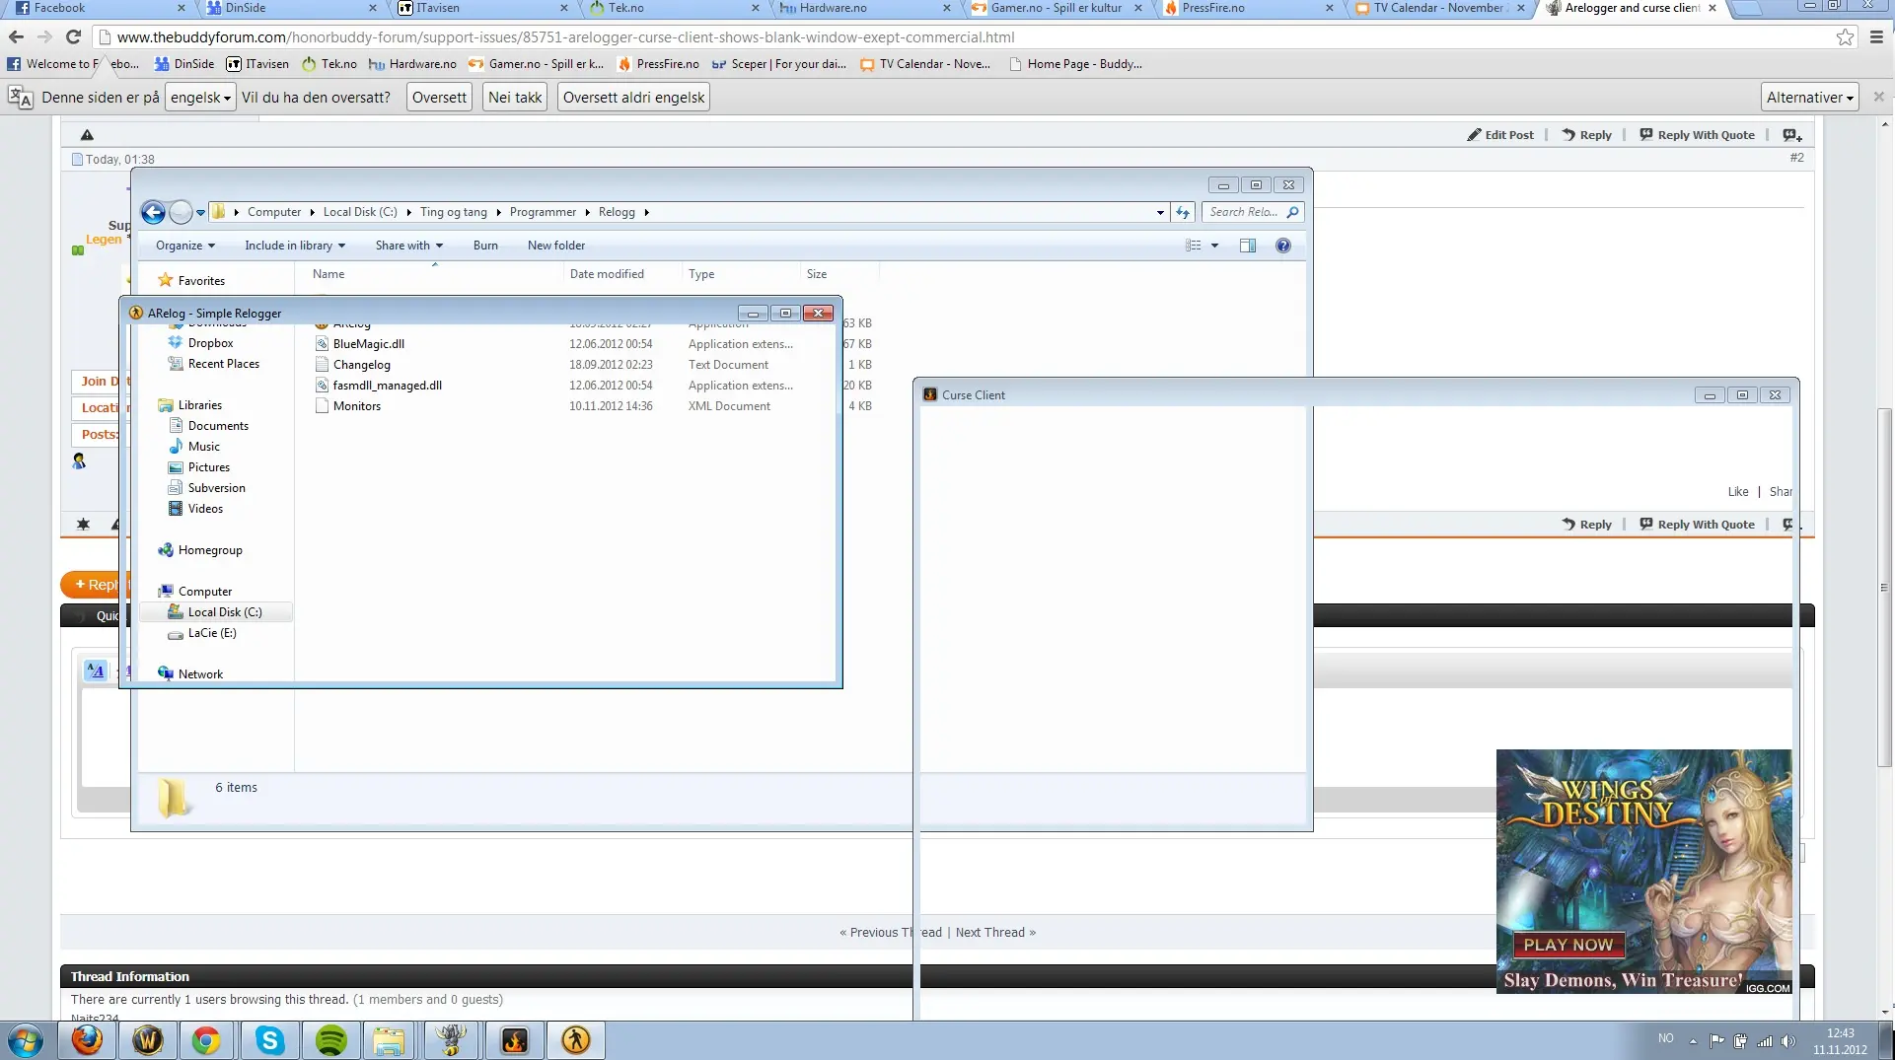
Task: Switch to the Hardware.no tab
Action: click(x=863, y=8)
